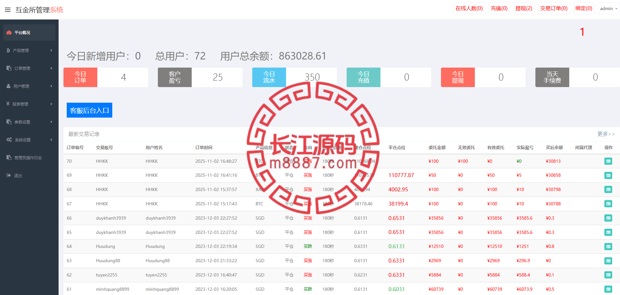Click the gears icon beside 系统设置
The height and width of the screenshot is (295, 620).
tap(9, 140)
